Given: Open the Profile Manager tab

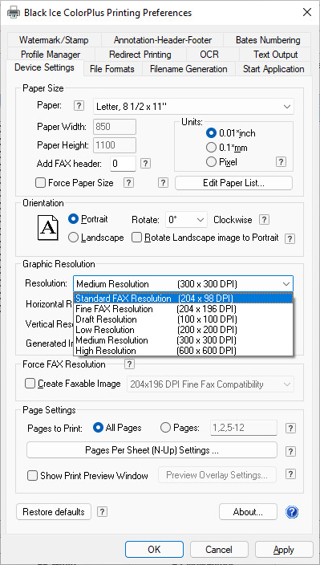Looking at the screenshot, I should coord(51,55).
